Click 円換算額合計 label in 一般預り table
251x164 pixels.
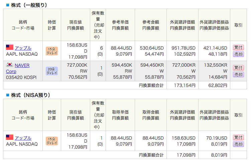click(151, 85)
